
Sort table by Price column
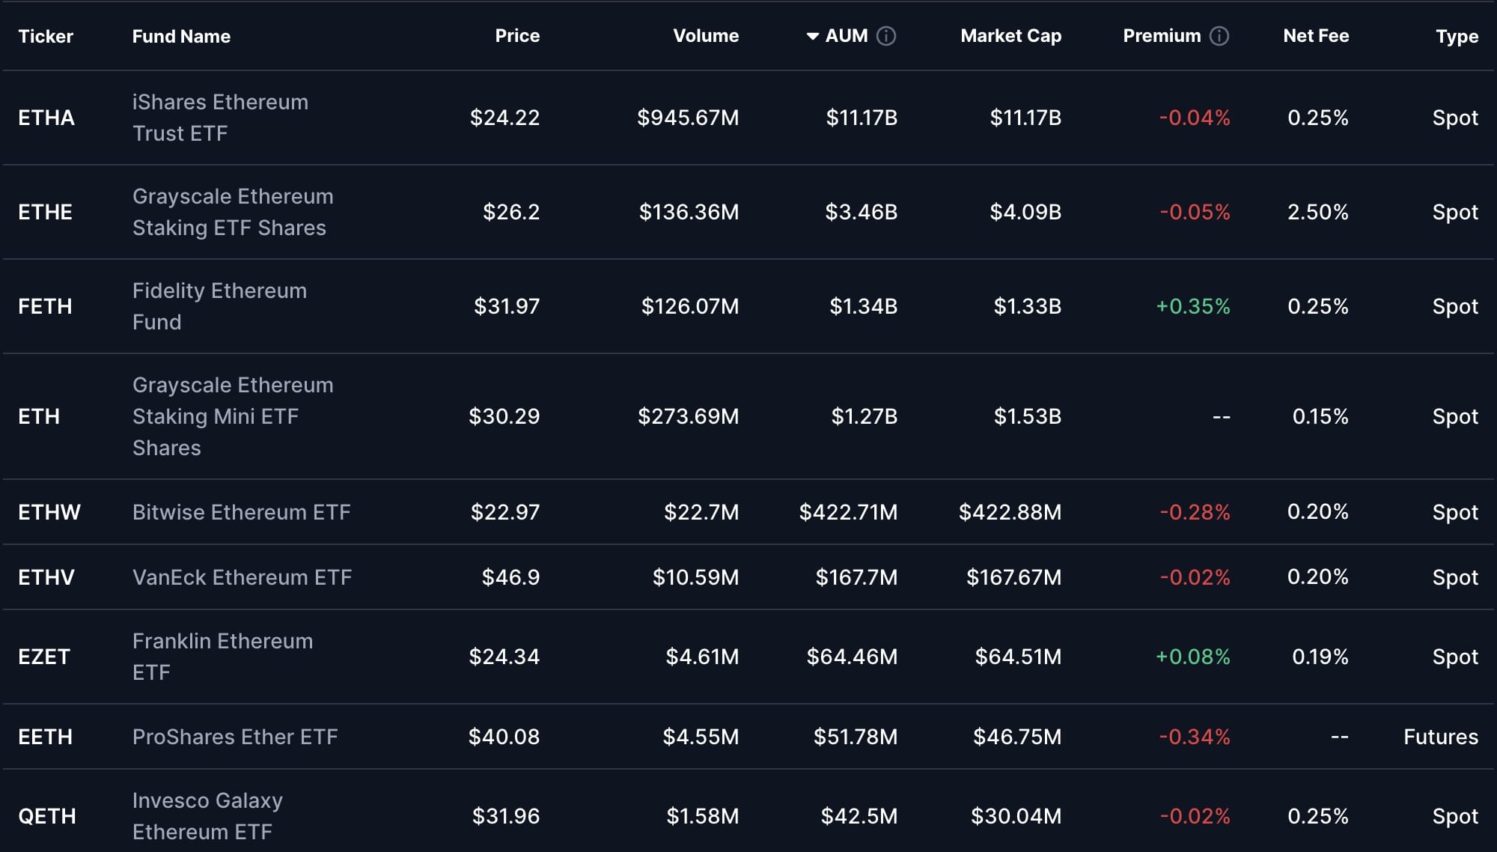point(516,36)
